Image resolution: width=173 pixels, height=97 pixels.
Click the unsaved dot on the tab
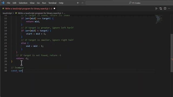(54, 8)
